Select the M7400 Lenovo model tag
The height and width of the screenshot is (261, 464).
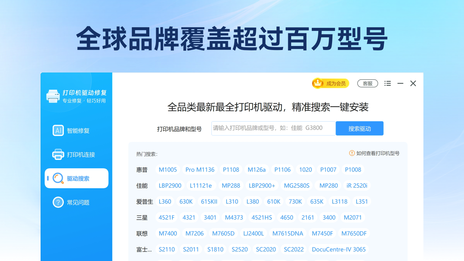(x=167, y=233)
